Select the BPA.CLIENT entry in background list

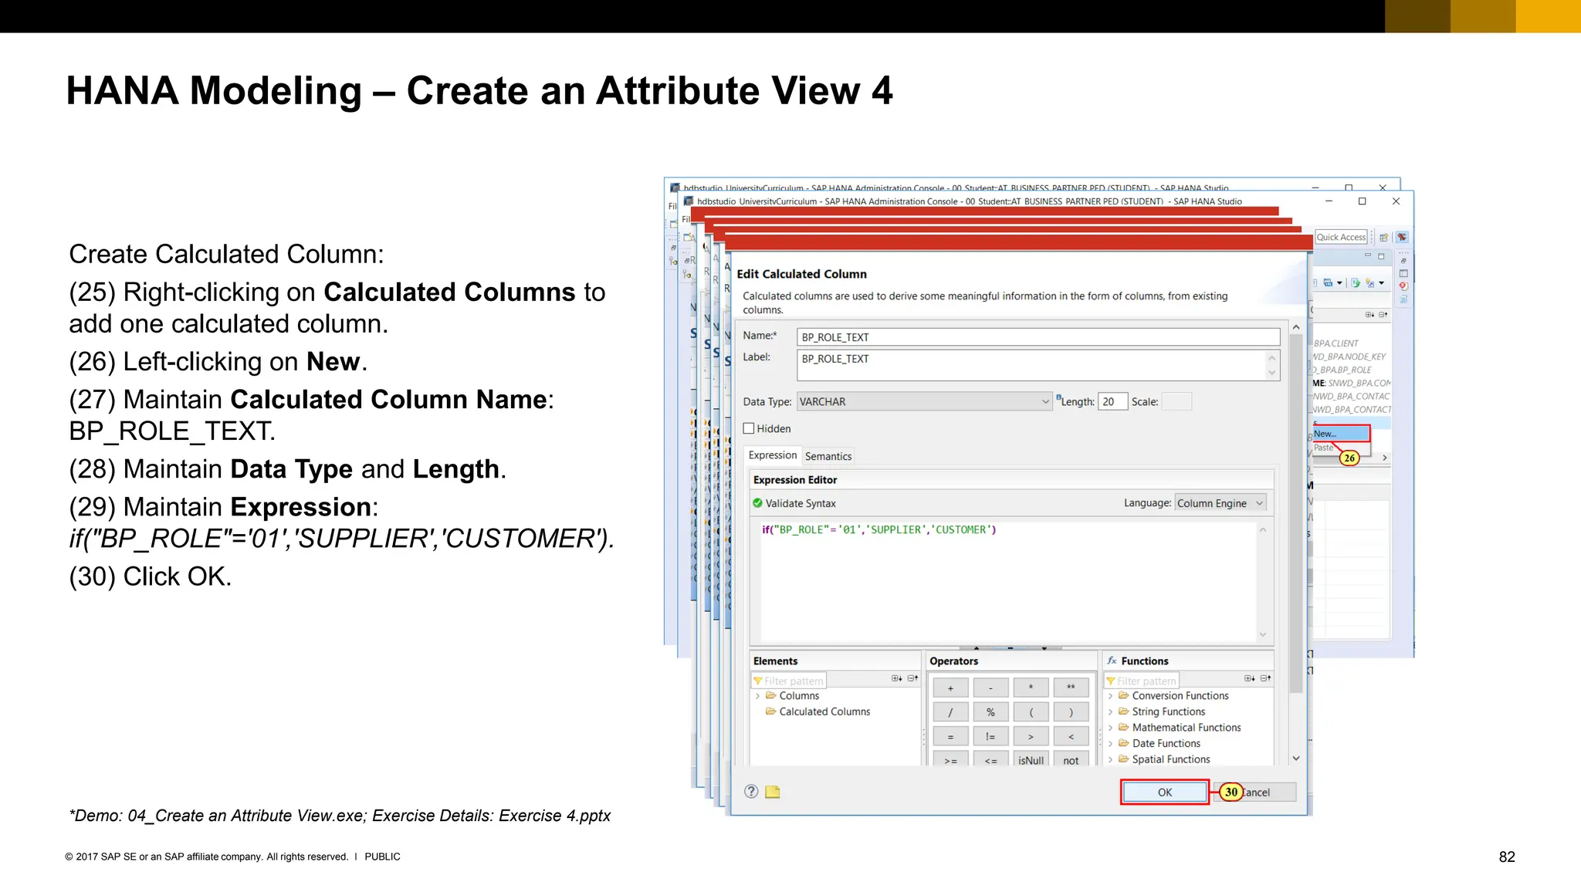click(1336, 343)
